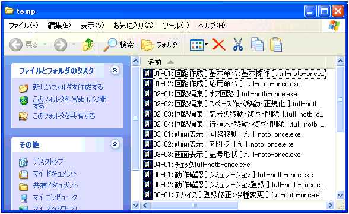Image resolution: width=349 pixels, height=214 pixels.
Task: Toggle the フォルダ folders pane button
Action: (159, 45)
